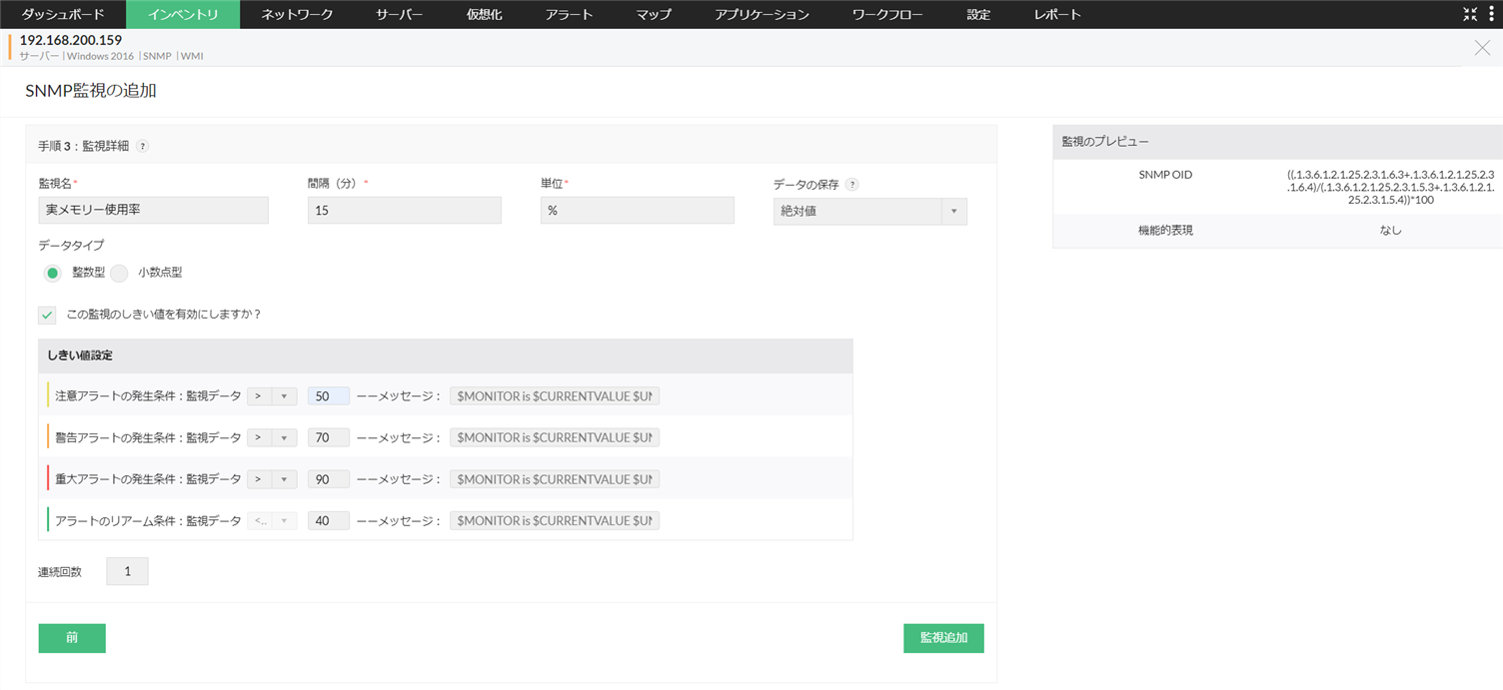The height and width of the screenshot is (690, 1503).
Task: Open the サーバー tab
Action: (x=400, y=14)
